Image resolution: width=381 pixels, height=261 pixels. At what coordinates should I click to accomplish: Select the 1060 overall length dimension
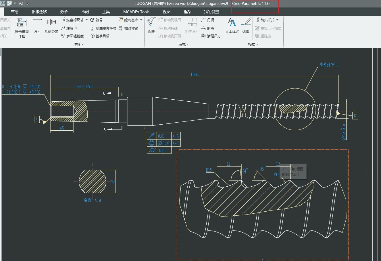pos(194,74)
